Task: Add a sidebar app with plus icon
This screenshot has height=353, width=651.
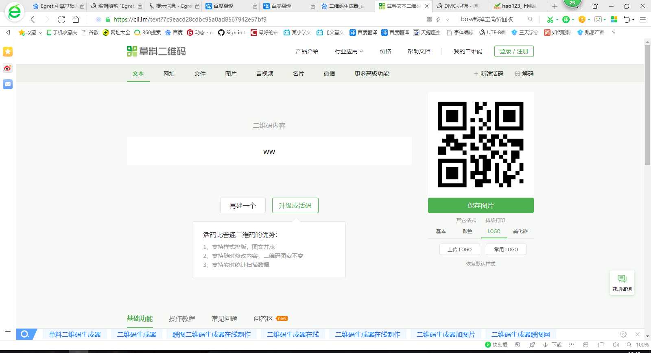Action: (8, 332)
